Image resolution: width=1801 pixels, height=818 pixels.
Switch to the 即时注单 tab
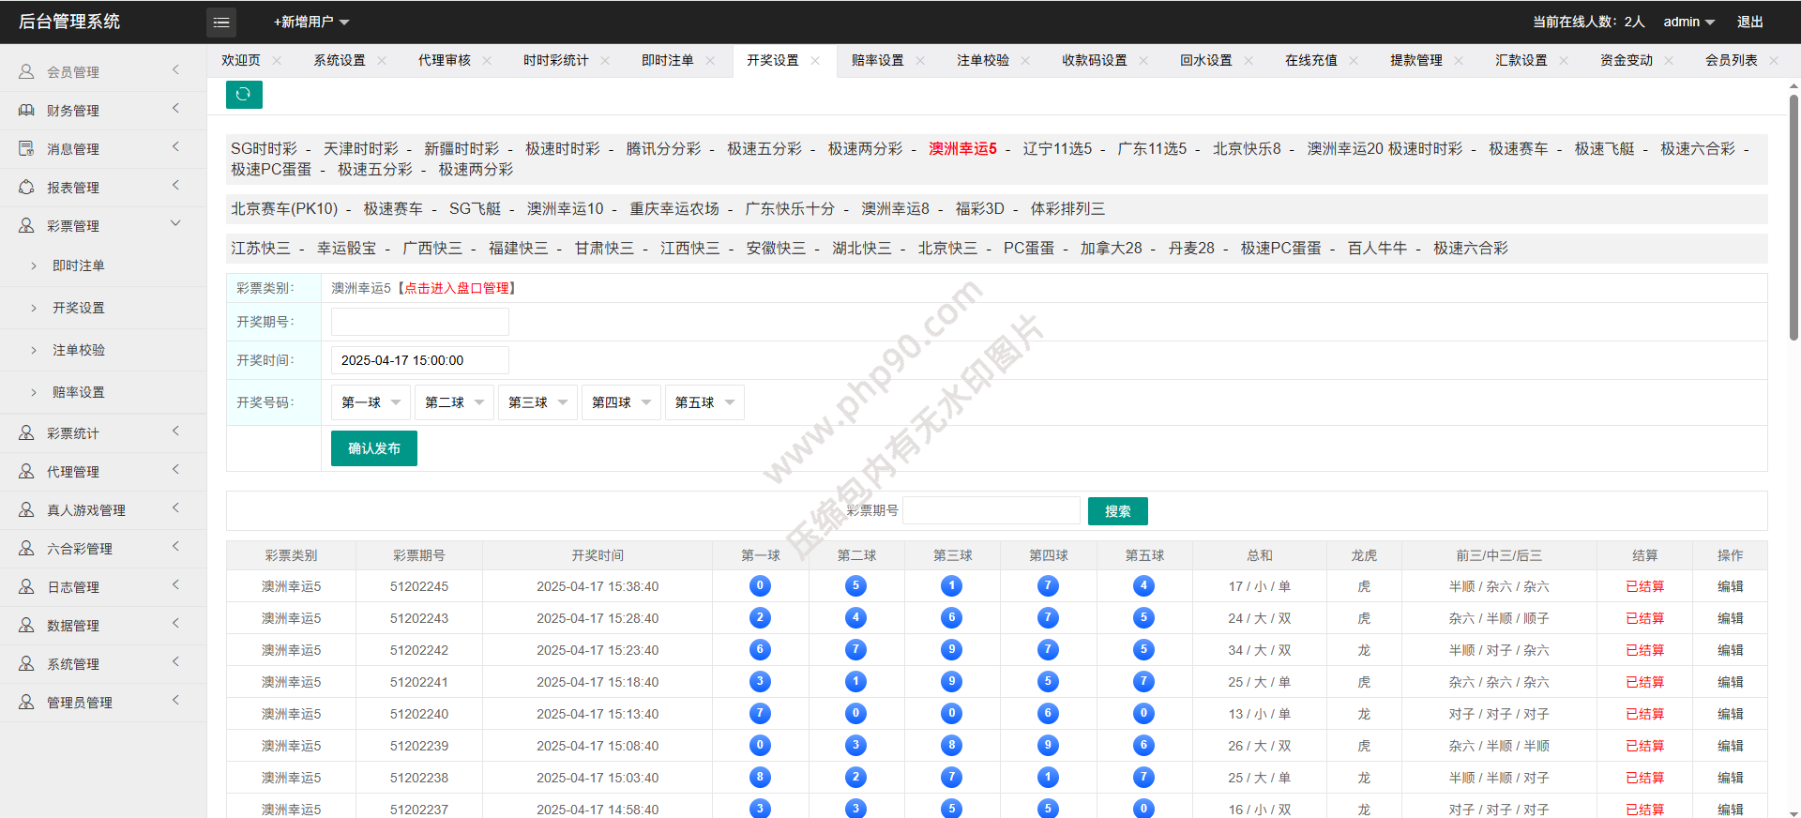click(x=667, y=61)
